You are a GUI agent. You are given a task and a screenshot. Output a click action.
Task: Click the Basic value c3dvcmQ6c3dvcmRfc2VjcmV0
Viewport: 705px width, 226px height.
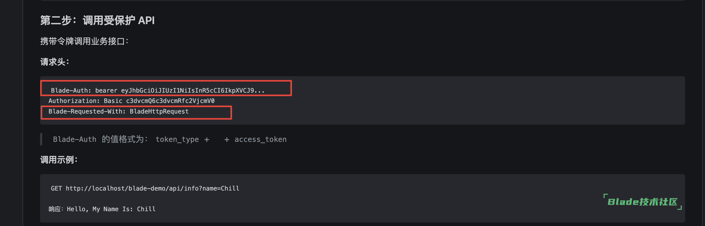[x=170, y=101]
